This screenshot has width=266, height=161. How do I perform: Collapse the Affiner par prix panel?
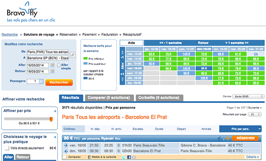coord(55,111)
